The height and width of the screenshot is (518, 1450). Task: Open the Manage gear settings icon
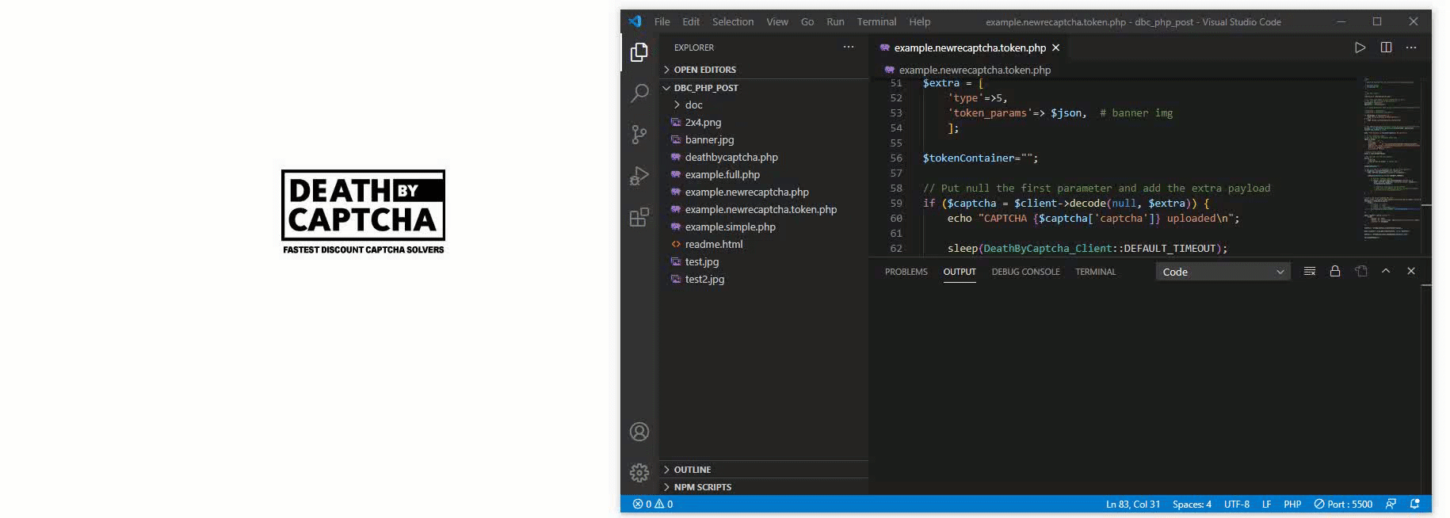[639, 473]
